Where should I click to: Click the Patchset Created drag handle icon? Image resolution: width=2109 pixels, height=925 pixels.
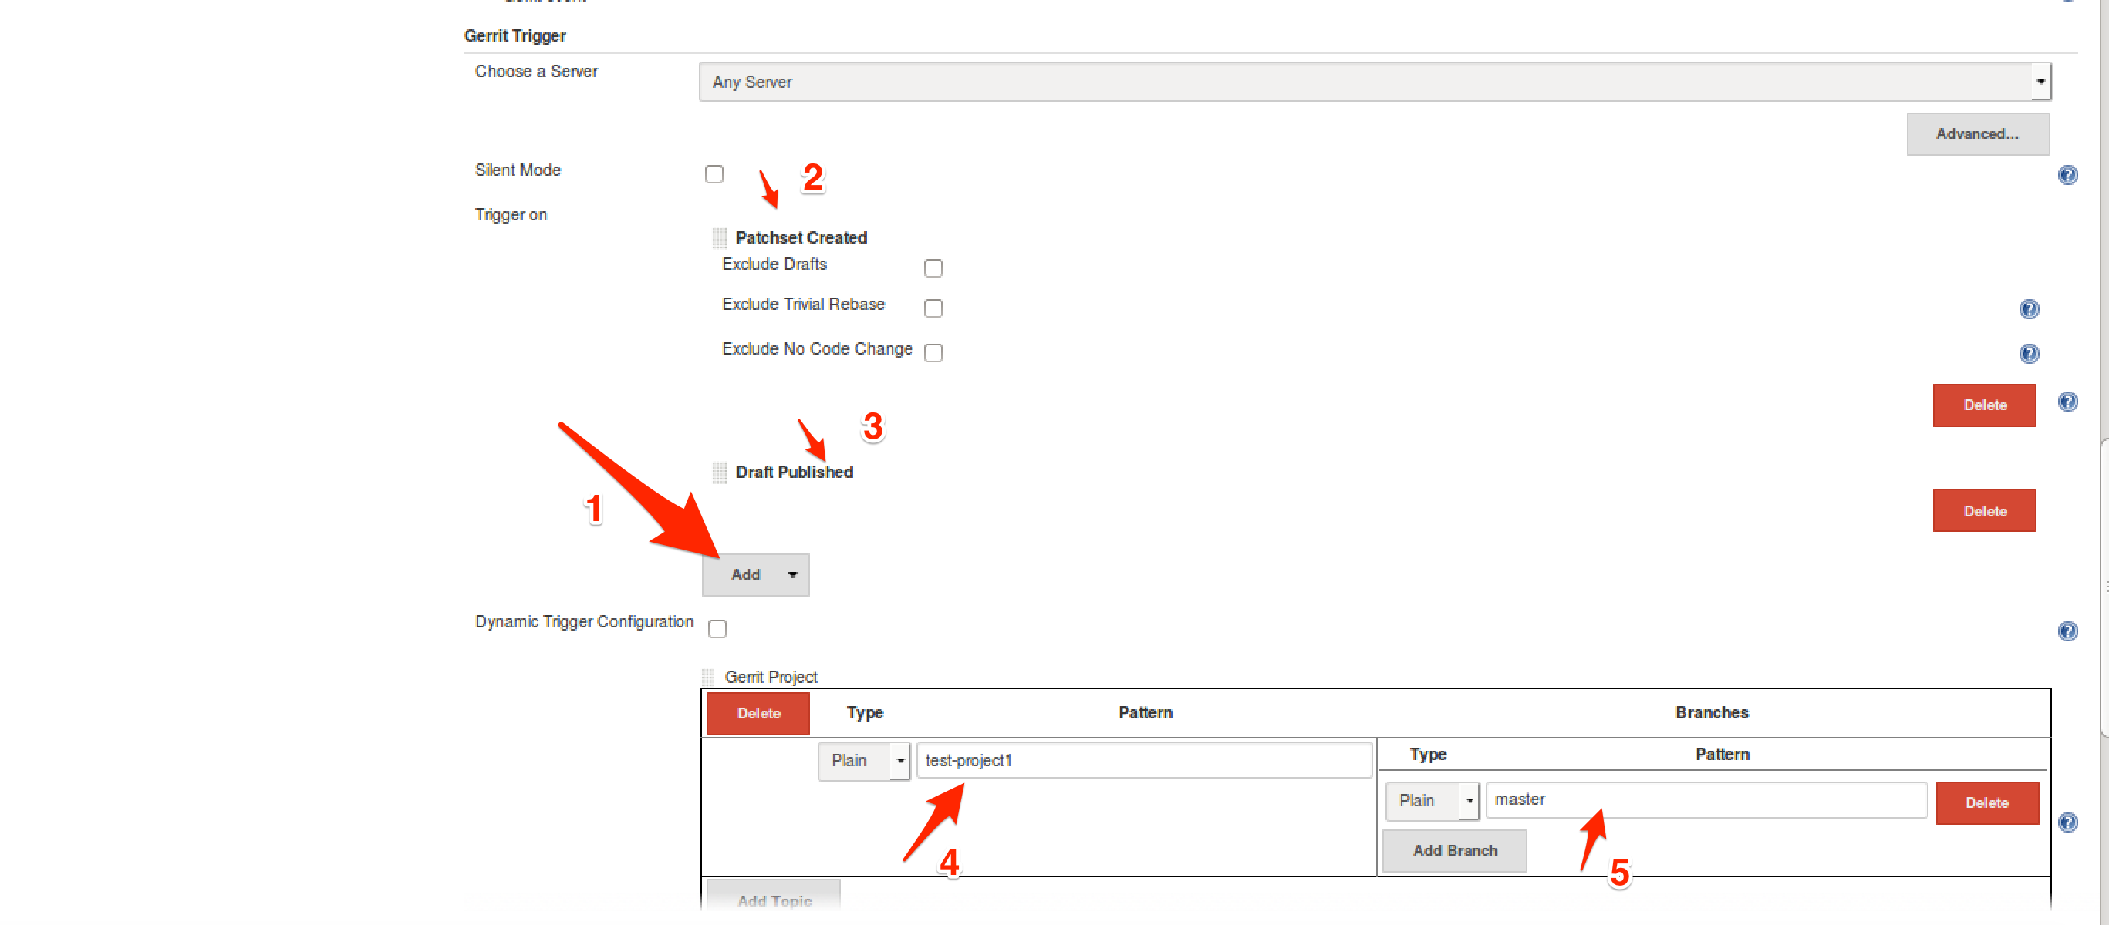[x=718, y=238]
